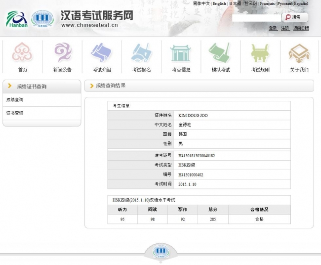The height and width of the screenshot is (265, 321).
Task: Select the exam type HSK四级
Action: [187, 165]
